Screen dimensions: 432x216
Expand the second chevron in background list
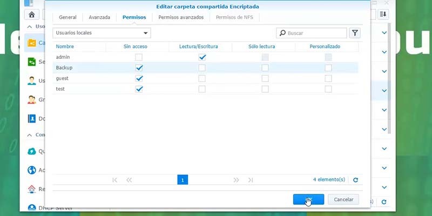click(x=384, y=52)
